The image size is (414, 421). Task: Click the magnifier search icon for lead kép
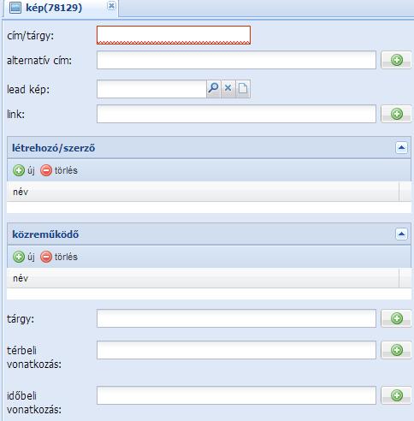(x=213, y=89)
